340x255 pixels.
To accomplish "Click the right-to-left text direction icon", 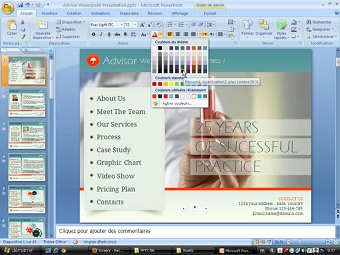I will point(212,34).
